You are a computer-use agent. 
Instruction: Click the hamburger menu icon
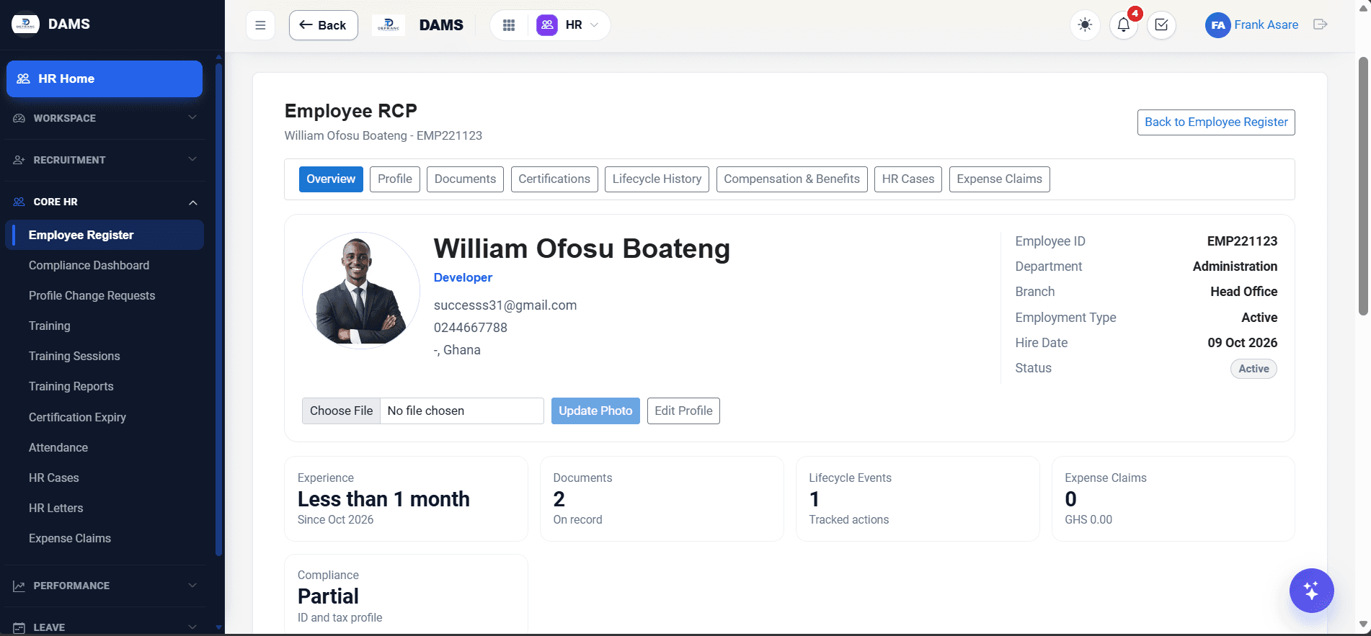[260, 25]
